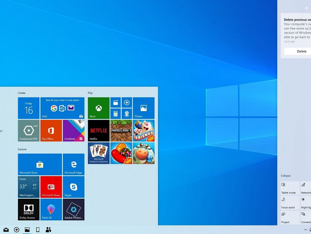The height and width of the screenshot is (234, 311).
Task: Launch Microsoft Edge tile
Action: pos(73,164)
